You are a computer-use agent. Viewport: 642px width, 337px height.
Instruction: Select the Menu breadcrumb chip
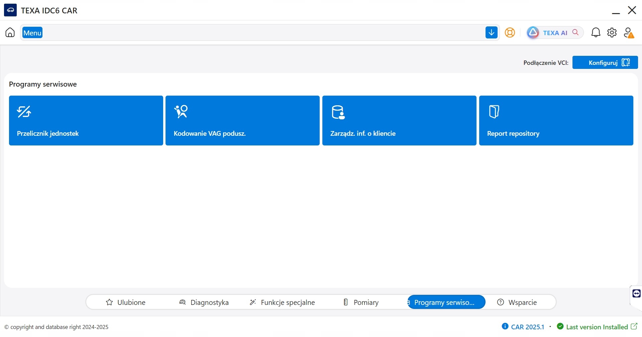point(32,33)
